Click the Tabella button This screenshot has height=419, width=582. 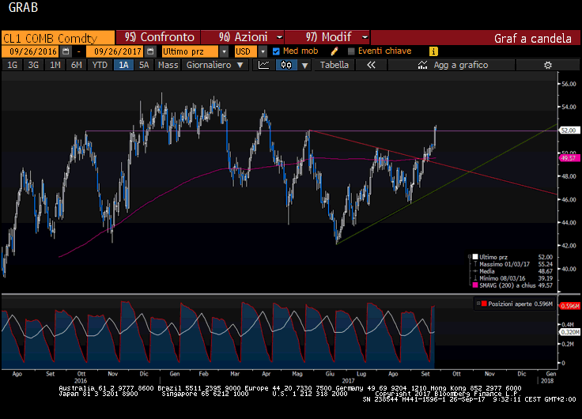click(334, 65)
